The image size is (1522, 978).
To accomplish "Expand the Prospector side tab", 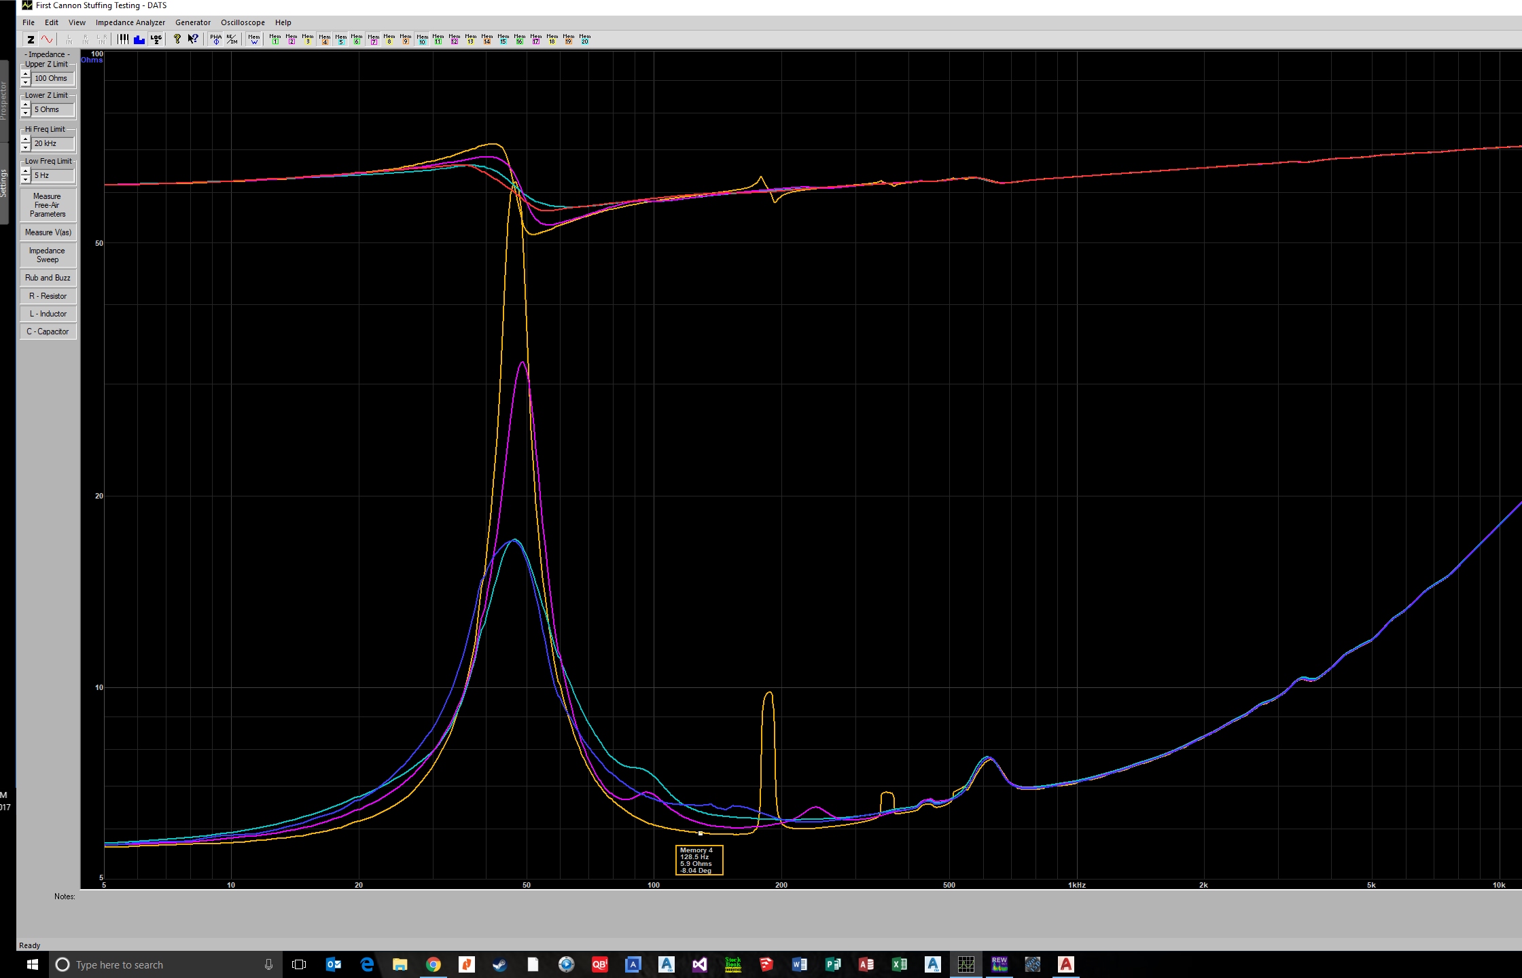I will (4, 101).
